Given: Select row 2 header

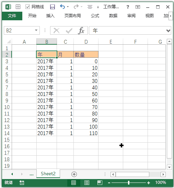Looking at the screenshot, I should [x=7, y=55].
